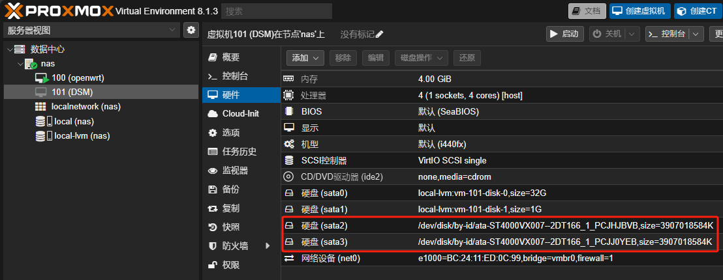
Task: Select localnetwork (nas) in the tree
Action: point(86,107)
